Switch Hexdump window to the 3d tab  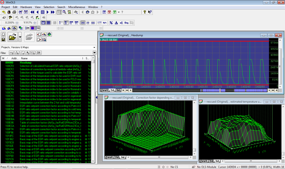(x=118, y=90)
